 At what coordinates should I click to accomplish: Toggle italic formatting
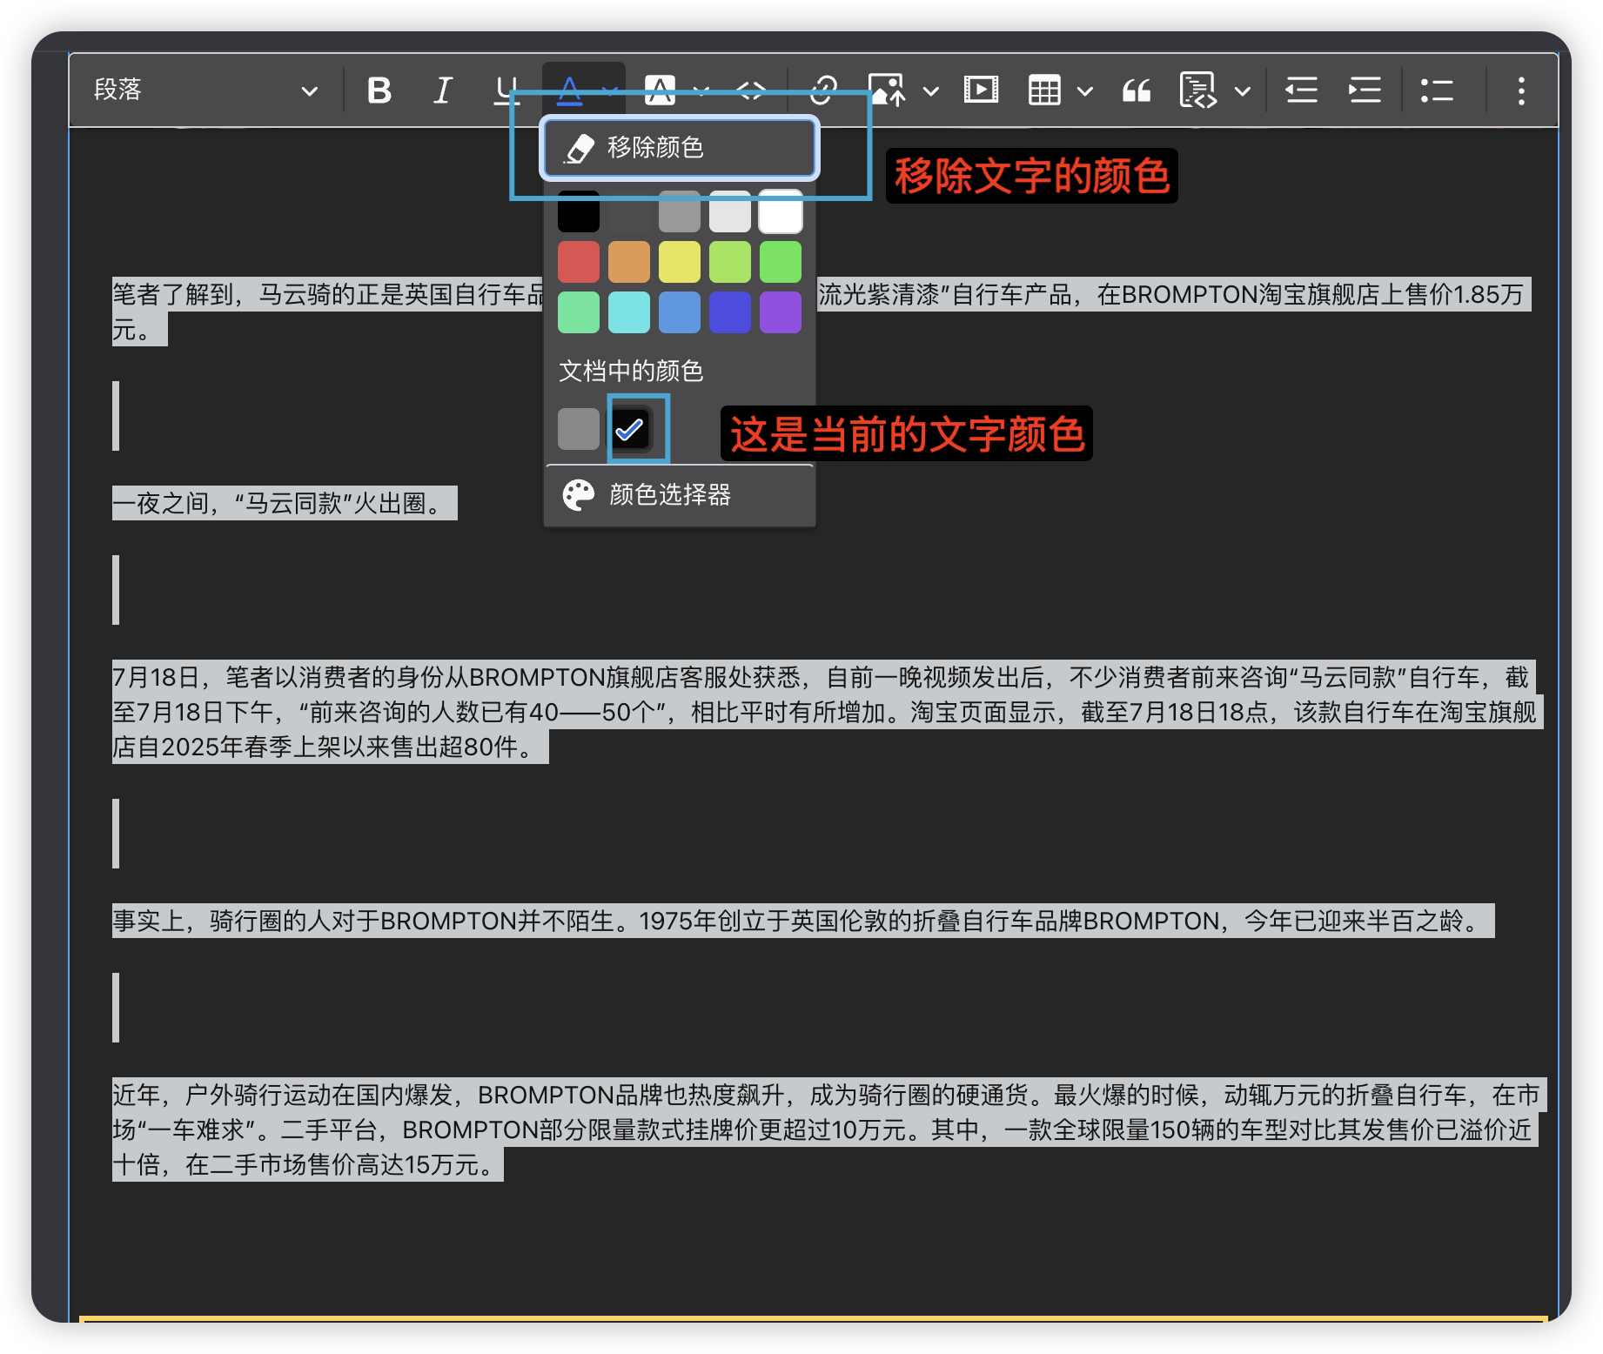(x=443, y=90)
